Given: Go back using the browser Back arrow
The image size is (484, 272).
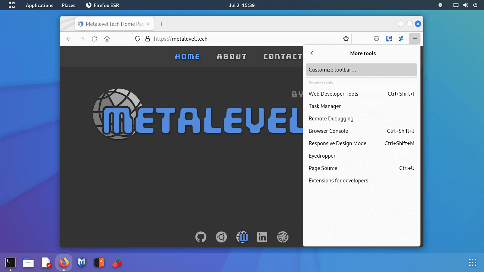Looking at the screenshot, I should (x=69, y=39).
